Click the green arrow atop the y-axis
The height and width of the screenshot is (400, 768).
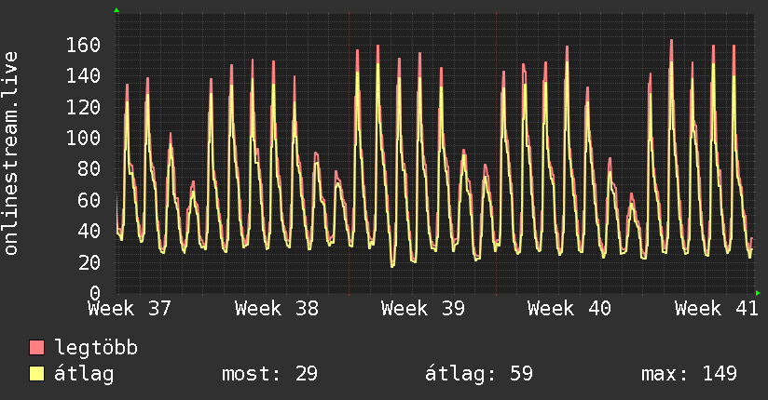[117, 10]
